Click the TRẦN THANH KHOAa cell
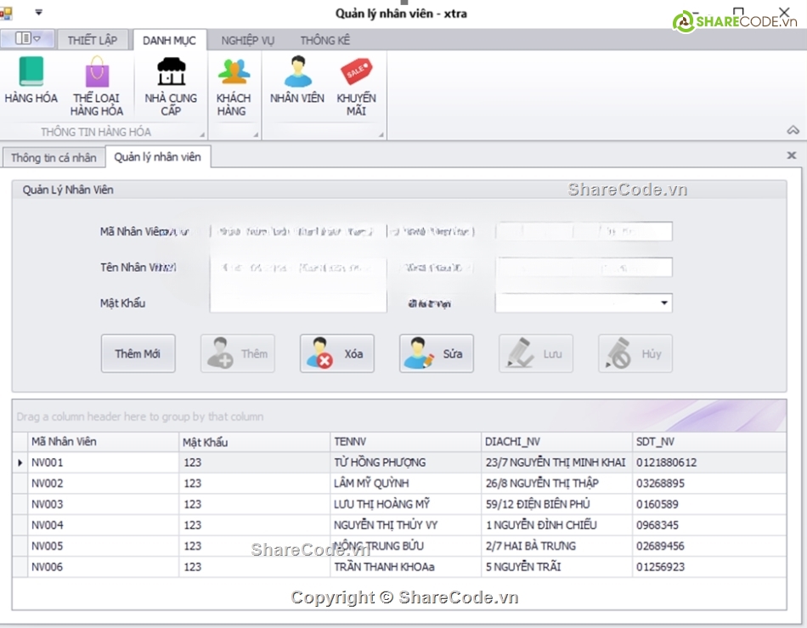 405,567
